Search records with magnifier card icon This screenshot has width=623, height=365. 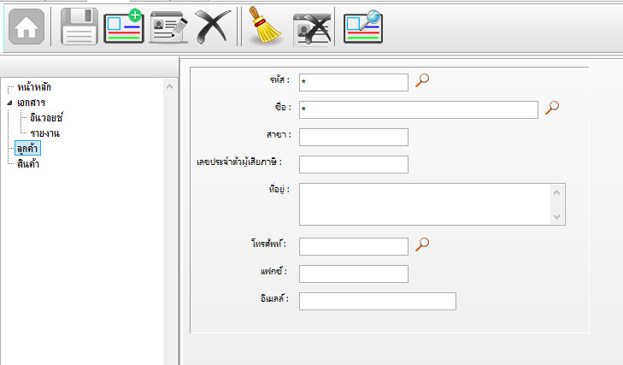tap(362, 26)
